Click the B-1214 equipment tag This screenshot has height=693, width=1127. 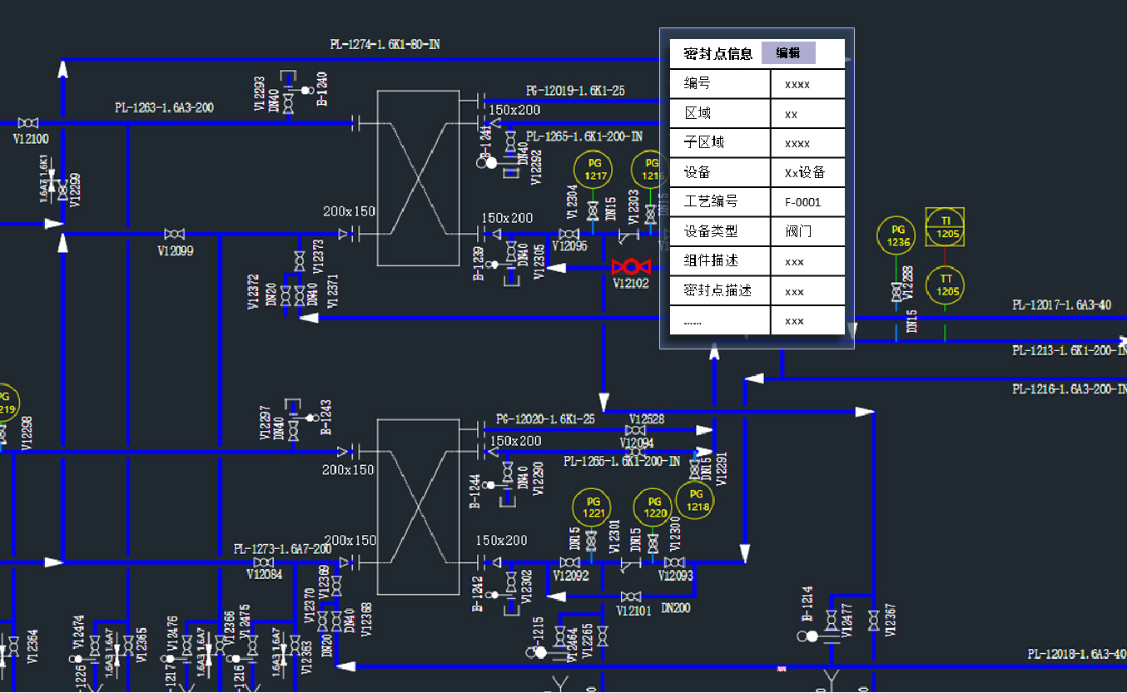click(x=807, y=604)
